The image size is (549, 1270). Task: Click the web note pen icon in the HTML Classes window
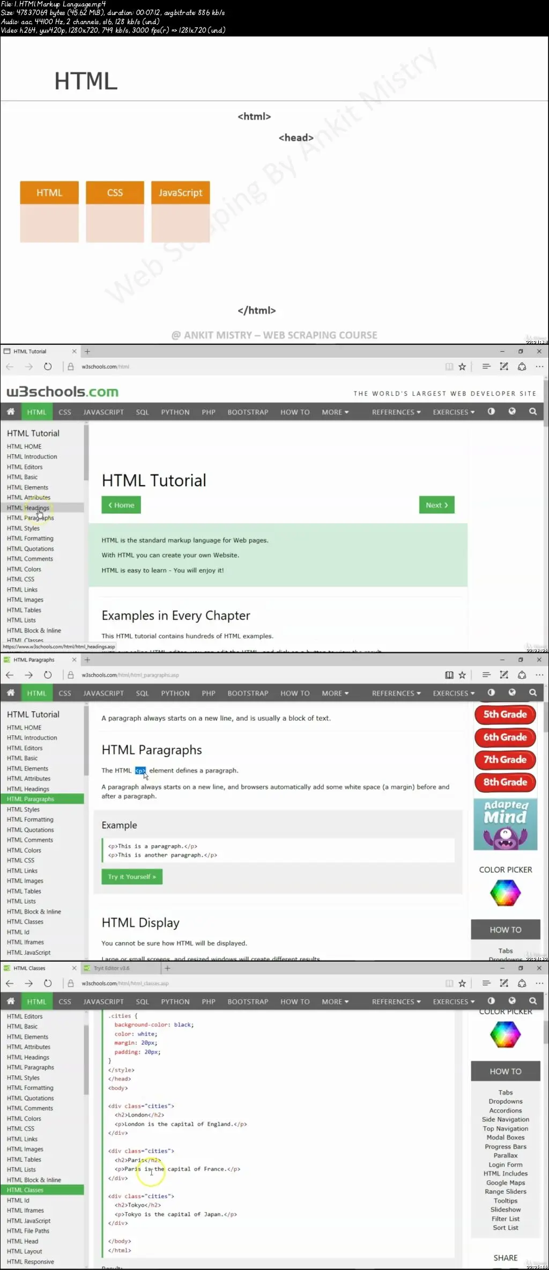coord(504,983)
